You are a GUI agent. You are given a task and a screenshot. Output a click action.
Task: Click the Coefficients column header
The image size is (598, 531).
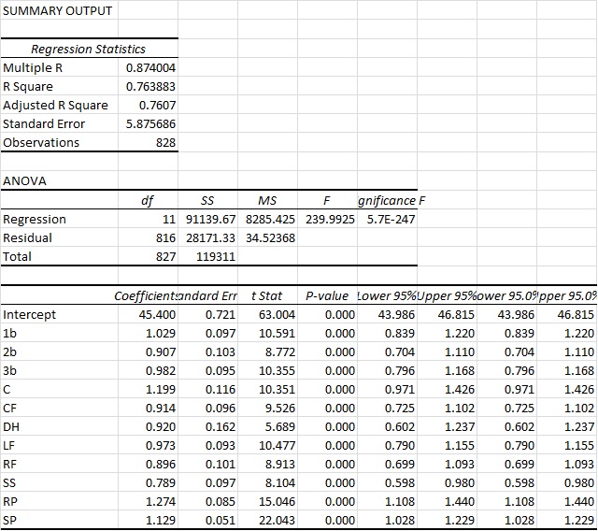pyautogui.click(x=146, y=296)
